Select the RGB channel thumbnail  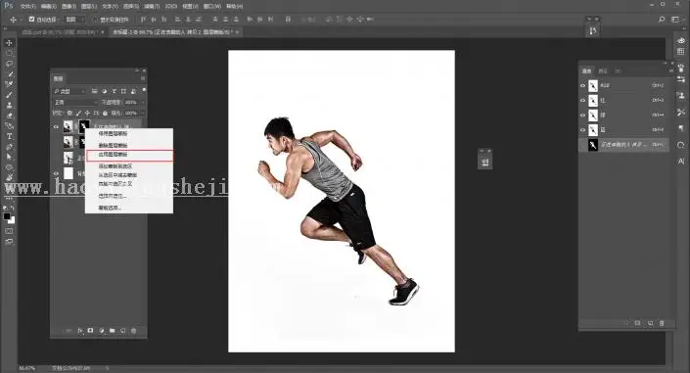[x=593, y=85]
